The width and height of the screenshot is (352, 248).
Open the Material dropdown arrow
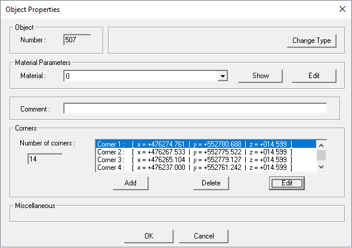tap(223, 76)
